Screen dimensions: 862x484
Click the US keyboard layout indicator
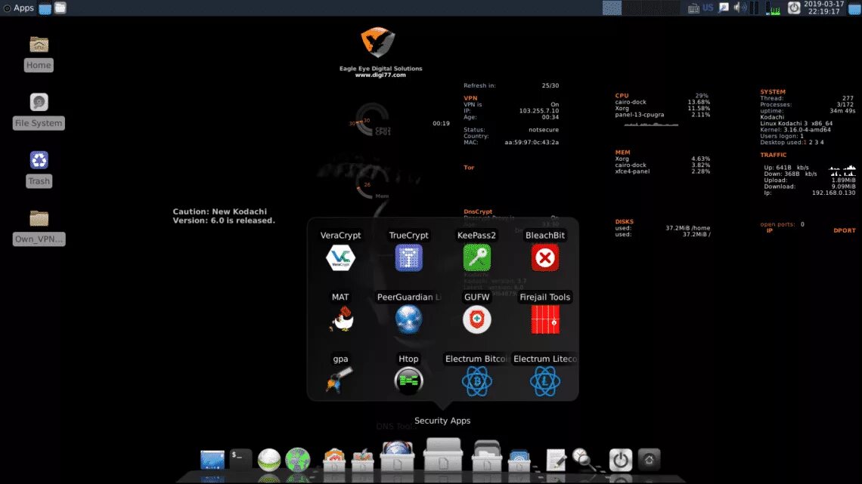pos(708,8)
